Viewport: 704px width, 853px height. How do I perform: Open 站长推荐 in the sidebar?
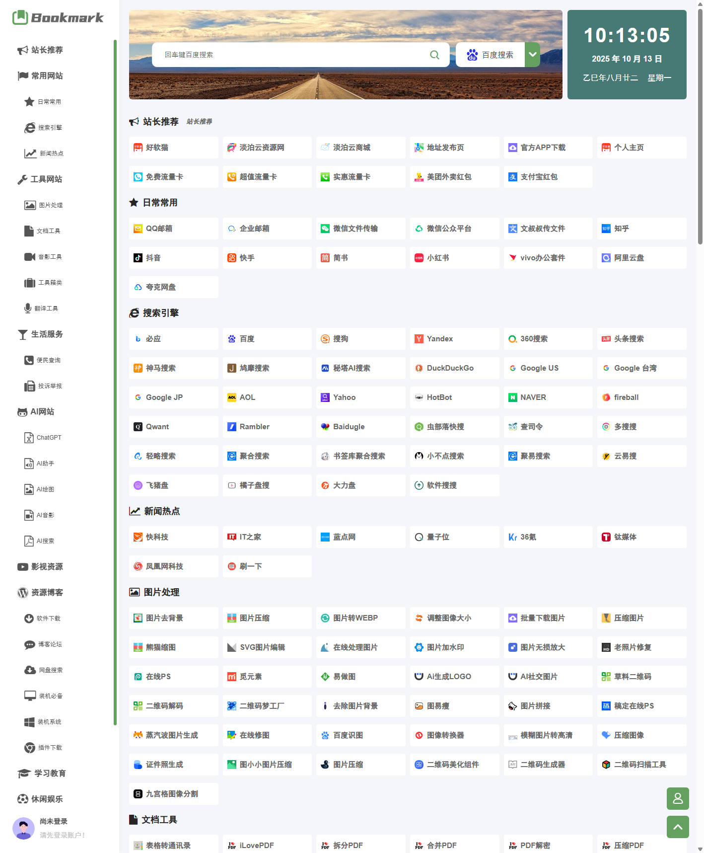pyautogui.click(x=40, y=50)
